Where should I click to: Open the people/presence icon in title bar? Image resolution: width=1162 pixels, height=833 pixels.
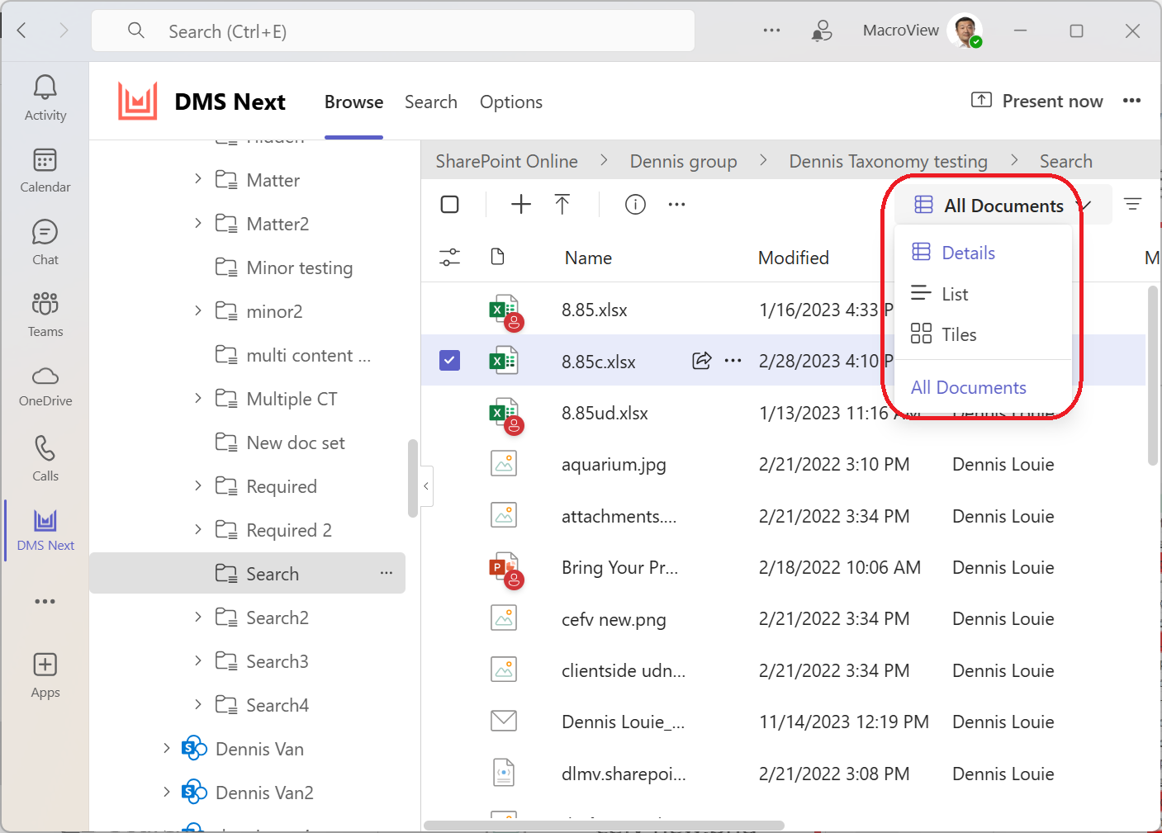pos(821,31)
